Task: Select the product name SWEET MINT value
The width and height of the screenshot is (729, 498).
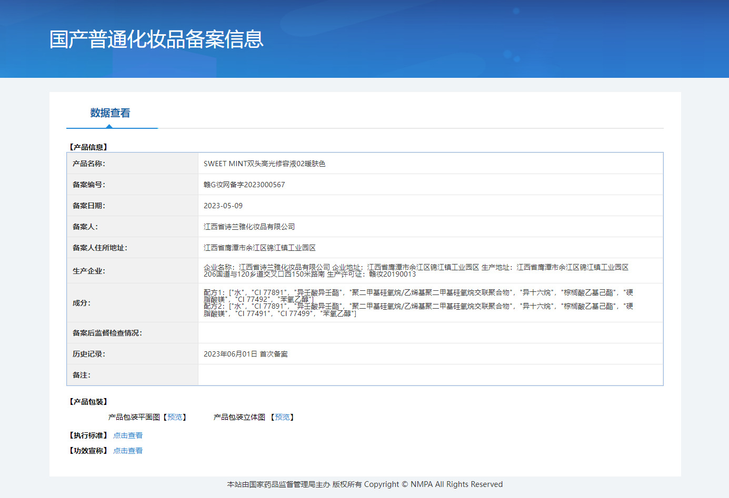Action: point(264,164)
